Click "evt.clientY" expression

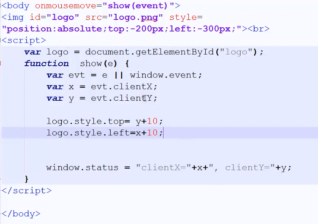point(121,99)
